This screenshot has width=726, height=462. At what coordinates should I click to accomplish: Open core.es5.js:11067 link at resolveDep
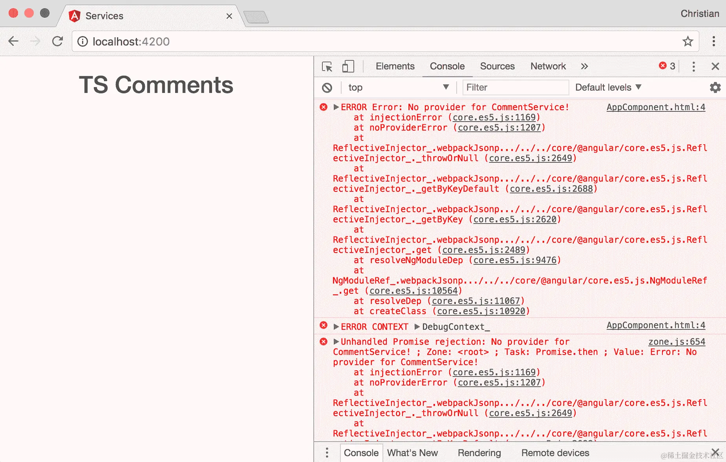(x=476, y=301)
